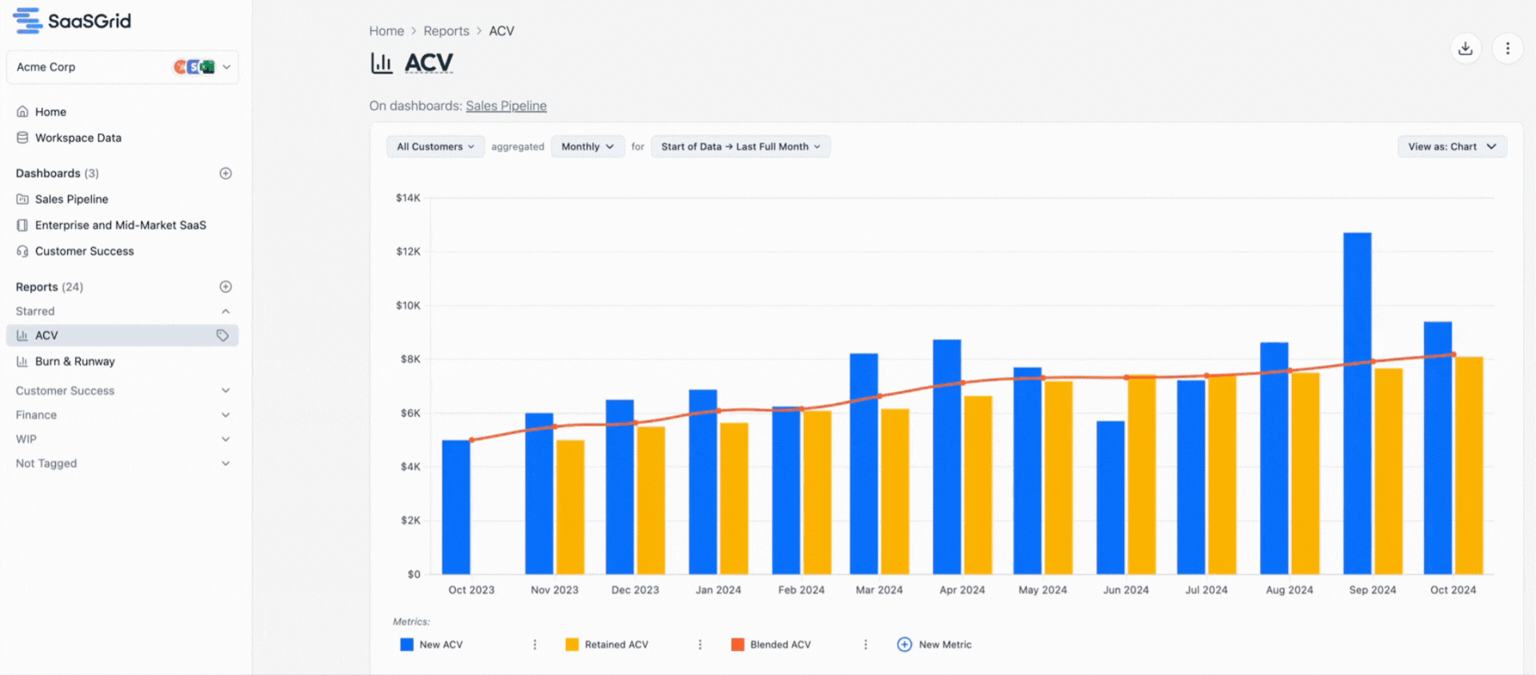Expand the Customer Success report group
Image resolution: width=1536 pixels, height=675 pixels.
226,391
